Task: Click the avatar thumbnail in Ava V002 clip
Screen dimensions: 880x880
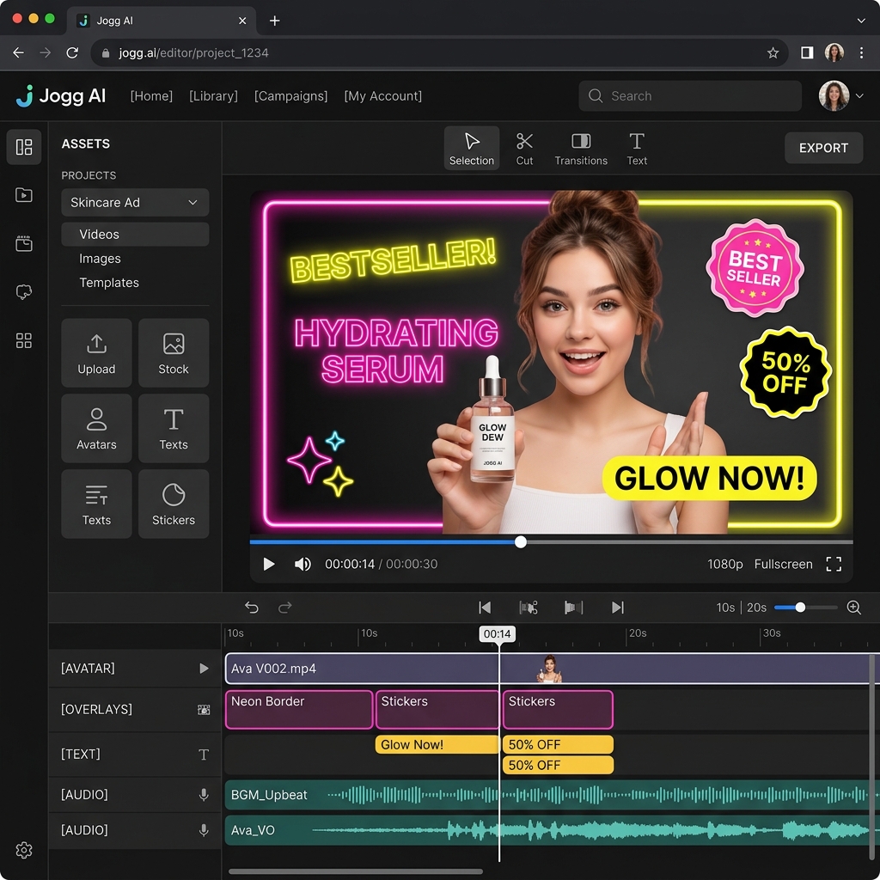Action: coord(549,669)
